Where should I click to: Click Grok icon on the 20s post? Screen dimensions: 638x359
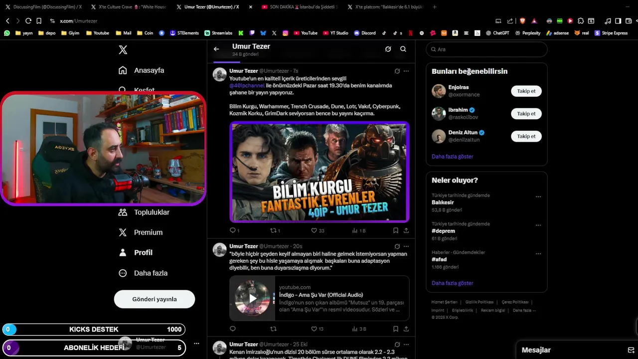tap(397, 246)
